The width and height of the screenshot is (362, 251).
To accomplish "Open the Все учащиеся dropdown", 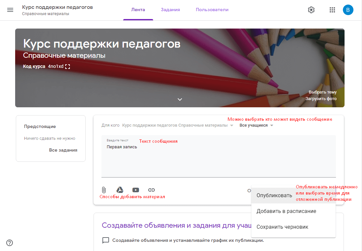I will [256, 125].
